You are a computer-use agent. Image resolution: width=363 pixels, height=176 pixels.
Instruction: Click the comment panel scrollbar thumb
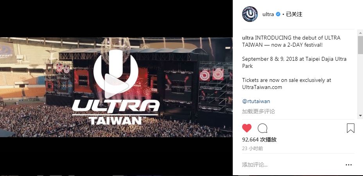coord(360,45)
